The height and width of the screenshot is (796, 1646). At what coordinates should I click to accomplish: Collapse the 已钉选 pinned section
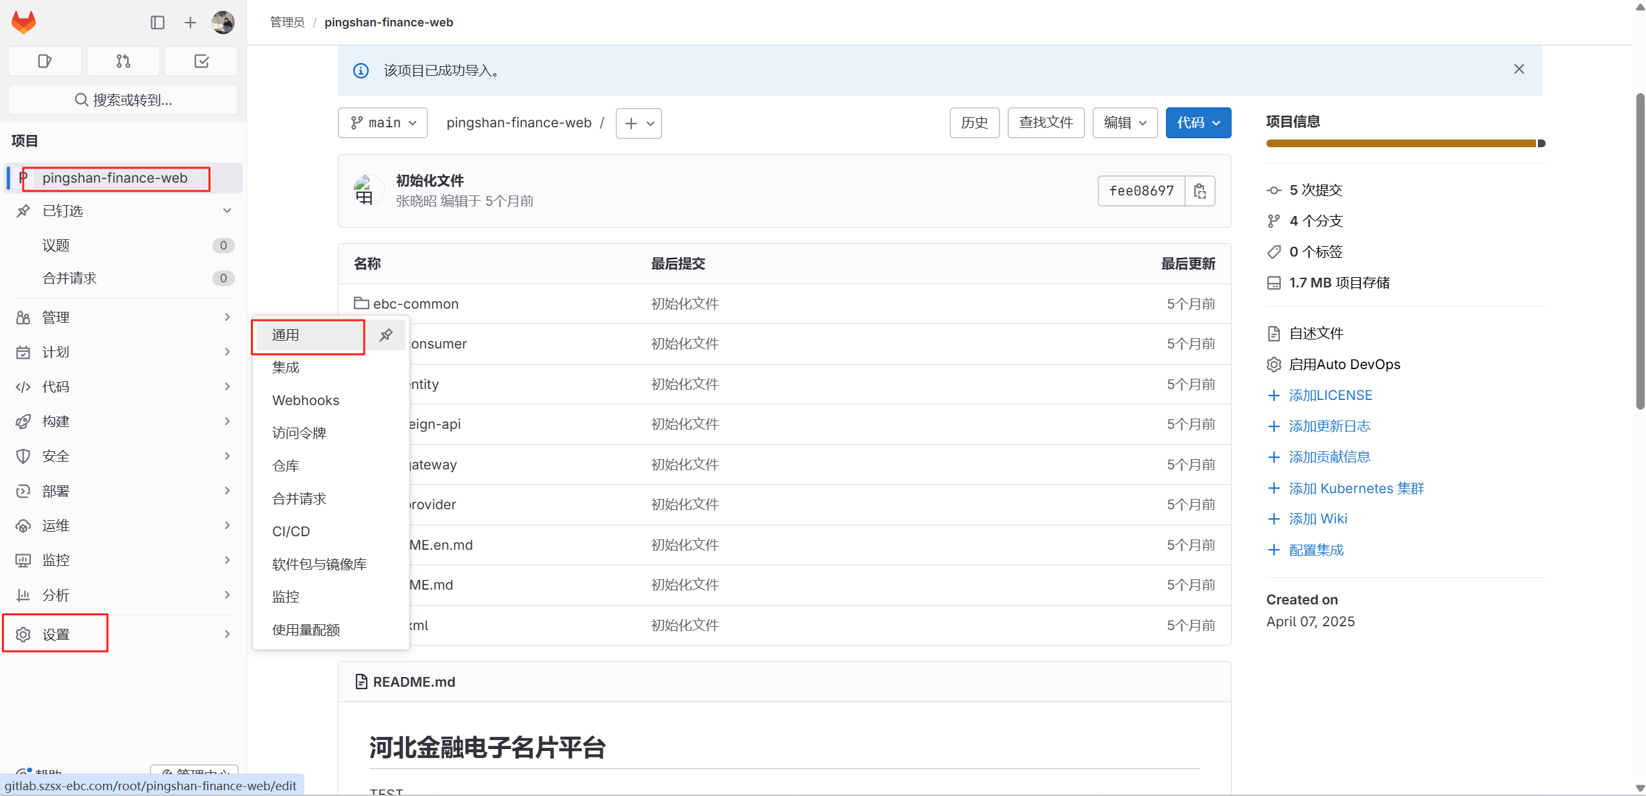pos(227,211)
